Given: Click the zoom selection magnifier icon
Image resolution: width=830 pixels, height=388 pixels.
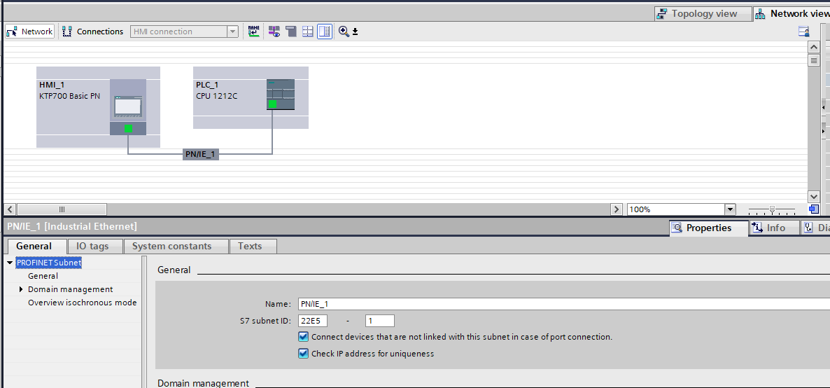Looking at the screenshot, I should click(344, 32).
